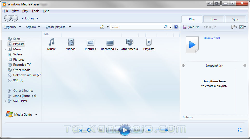Screen dimensions: 250x139
Task: Open the Media Guide dropdown arrow
Action: tap(36, 115)
